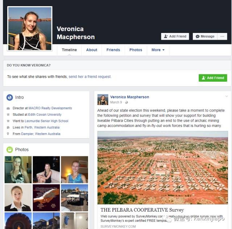Click the small avatar in the post header
This screenshot has height=229, width=232.
click(103, 99)
